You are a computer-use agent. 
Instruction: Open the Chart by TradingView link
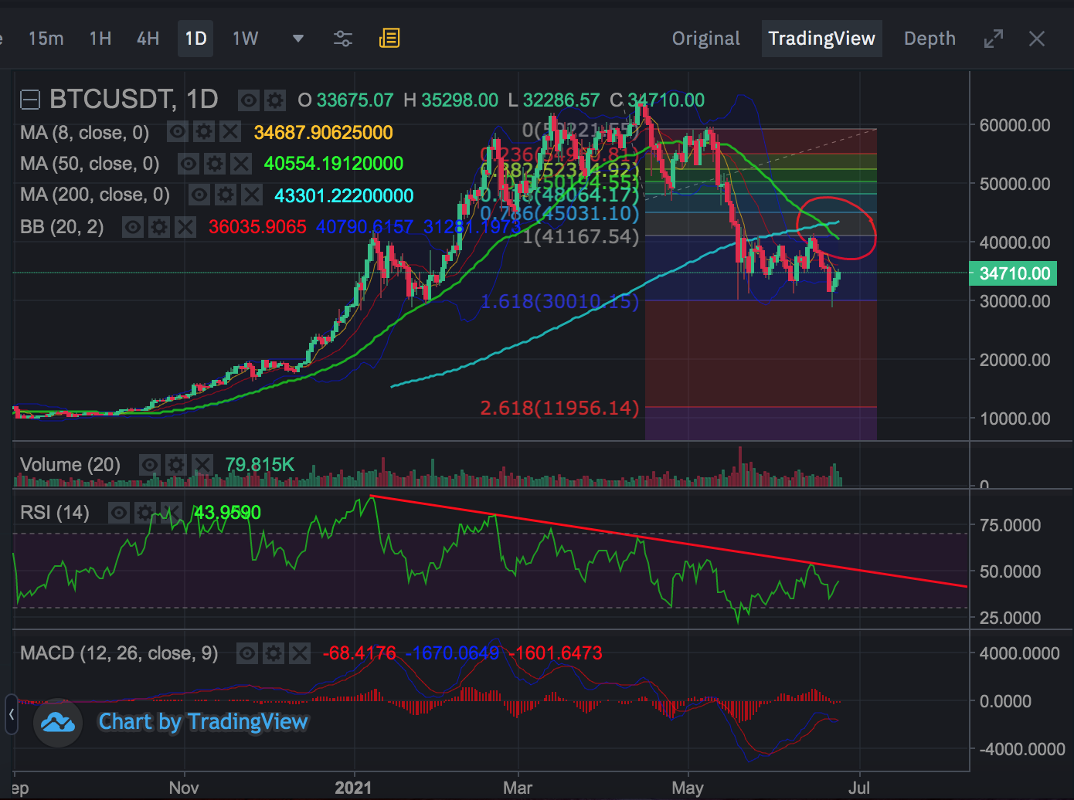pos(203,721)
